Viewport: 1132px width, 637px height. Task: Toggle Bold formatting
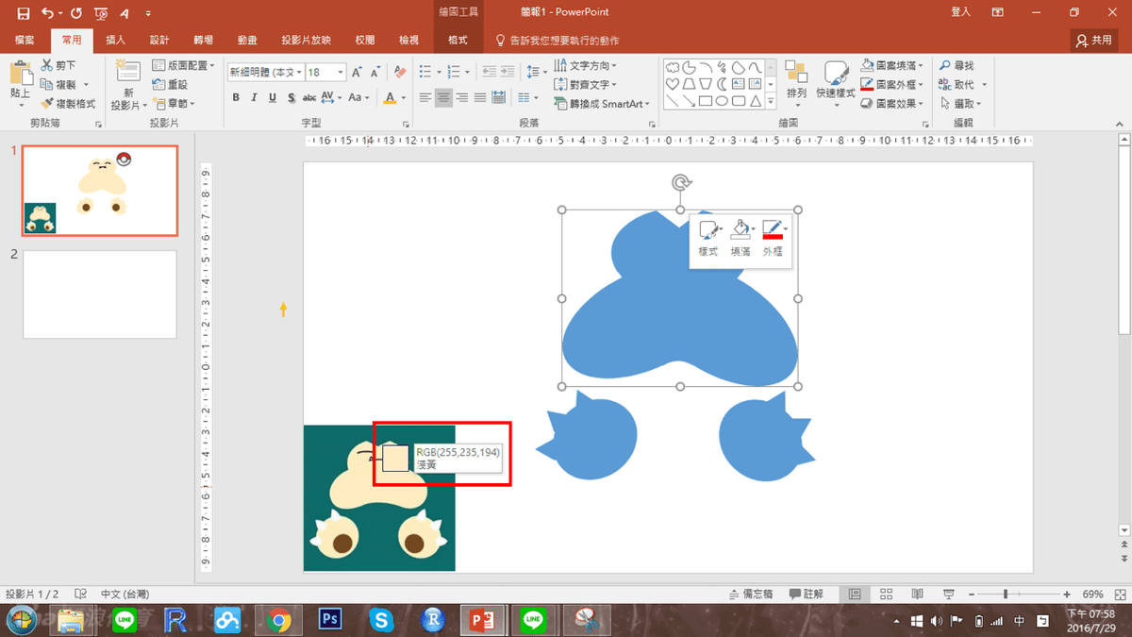[x=236, y=98]
